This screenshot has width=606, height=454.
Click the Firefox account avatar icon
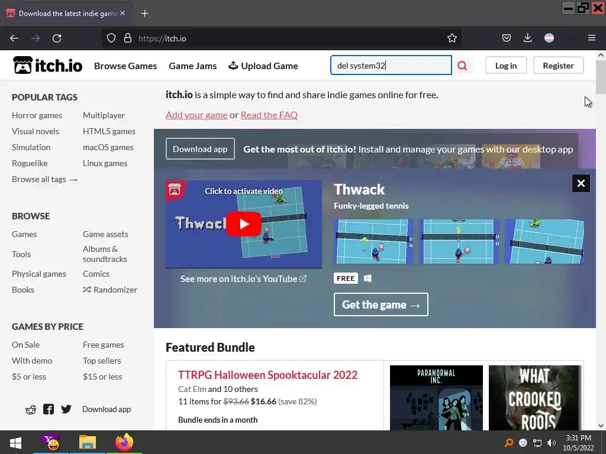coord(549,38)
